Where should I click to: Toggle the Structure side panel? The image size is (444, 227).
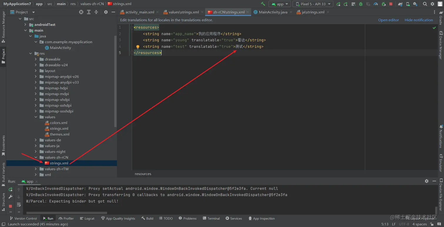tap(3, 202)
